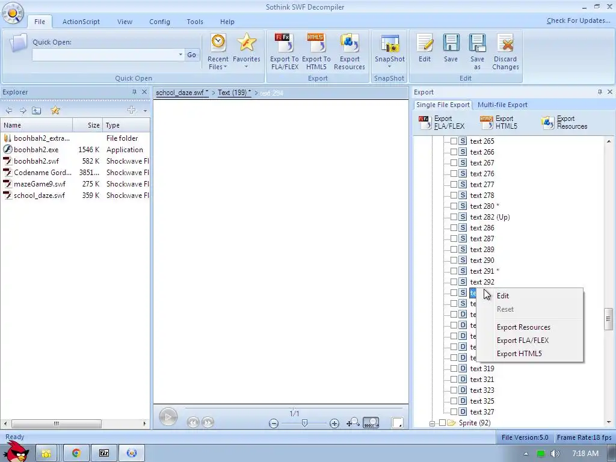Open the Favorites star icon in ribbon

247,43
